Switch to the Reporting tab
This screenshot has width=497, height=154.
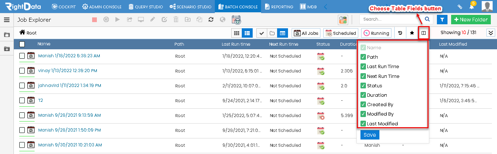(279, 7)
